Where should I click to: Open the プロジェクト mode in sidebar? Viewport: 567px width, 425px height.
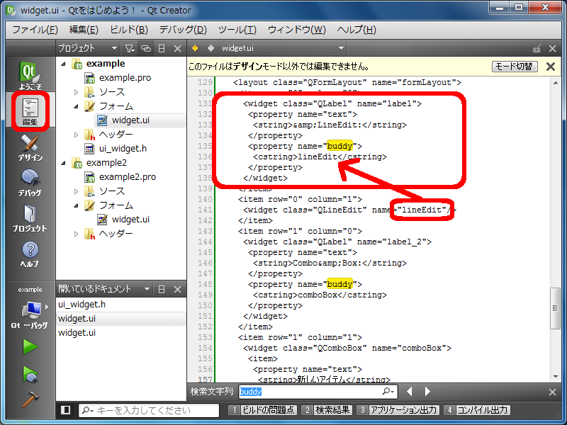(29, 218)
